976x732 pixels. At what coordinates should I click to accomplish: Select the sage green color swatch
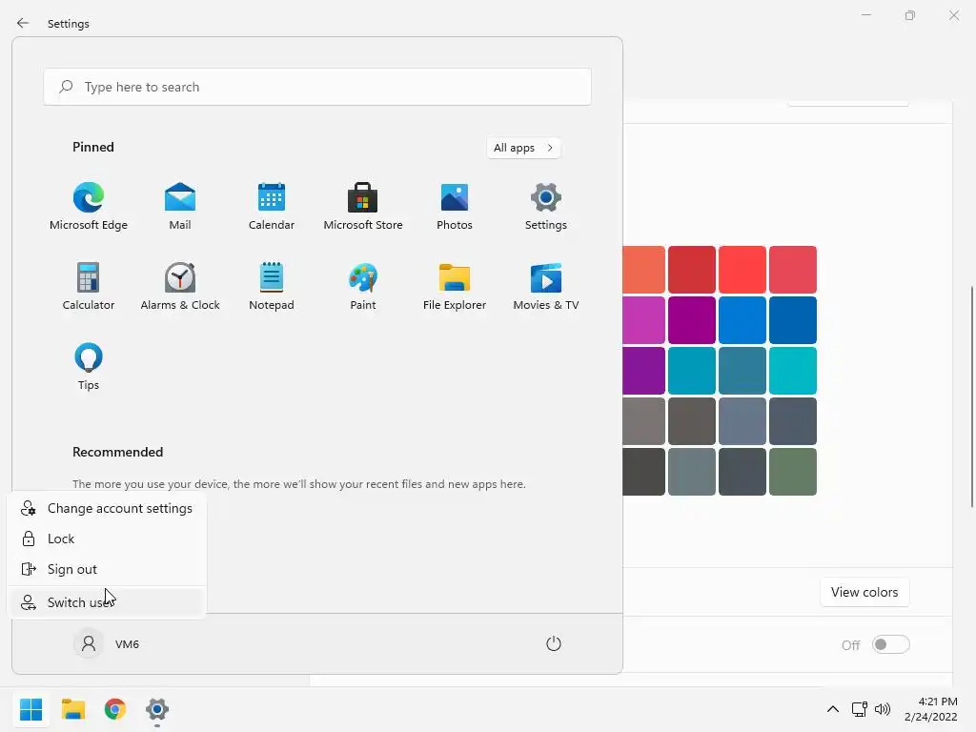pos(792,472)
